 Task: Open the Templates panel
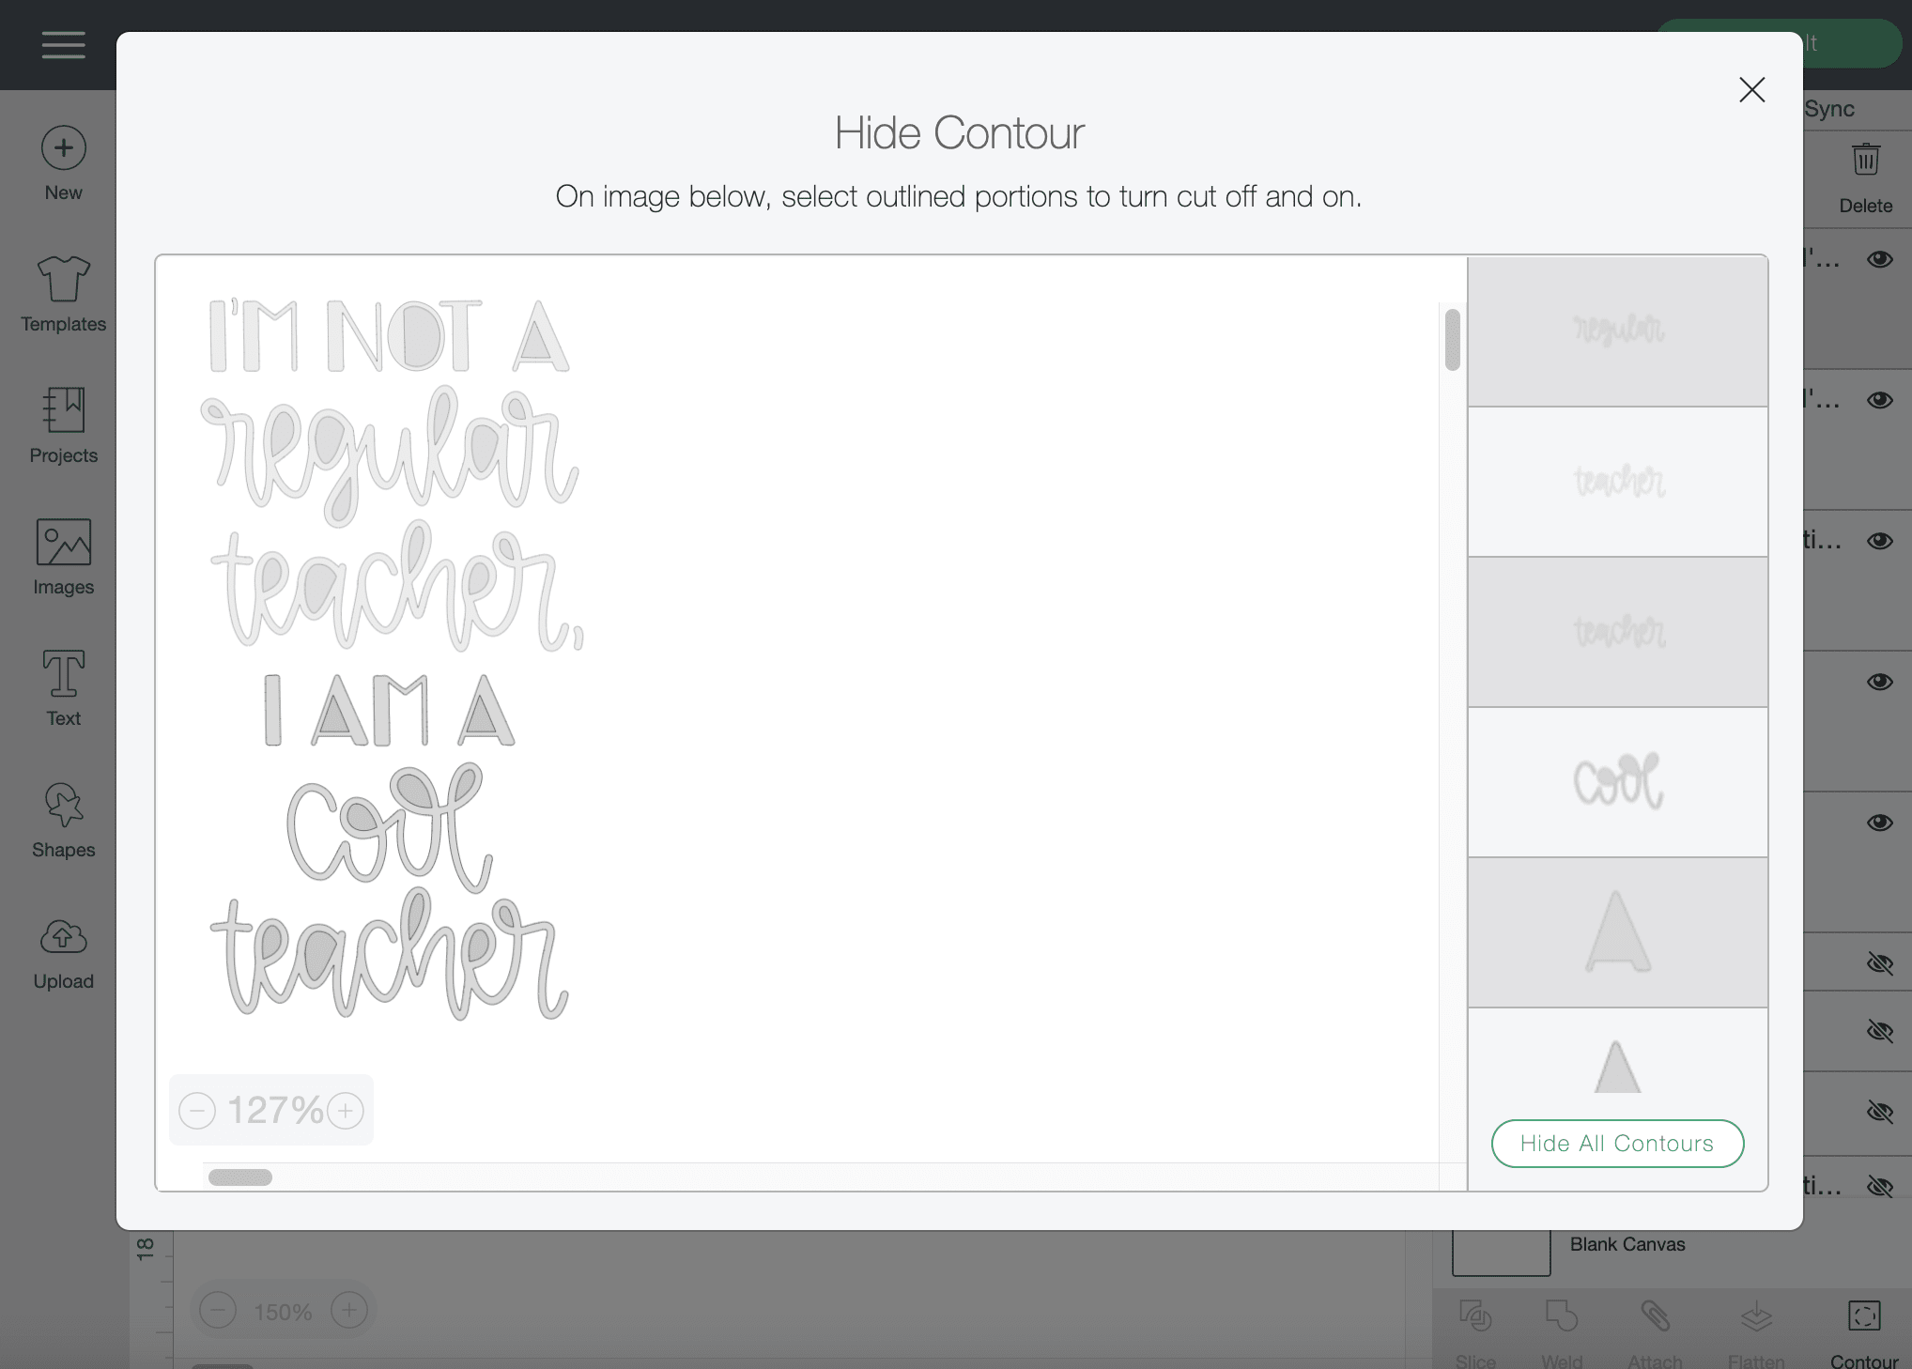[x=63, y=279]
